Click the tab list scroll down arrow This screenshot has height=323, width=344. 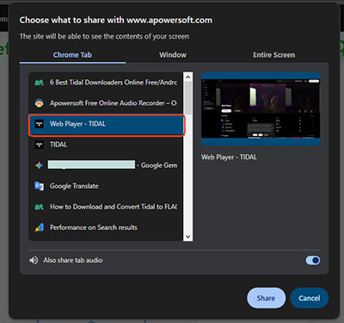point(188,237)
